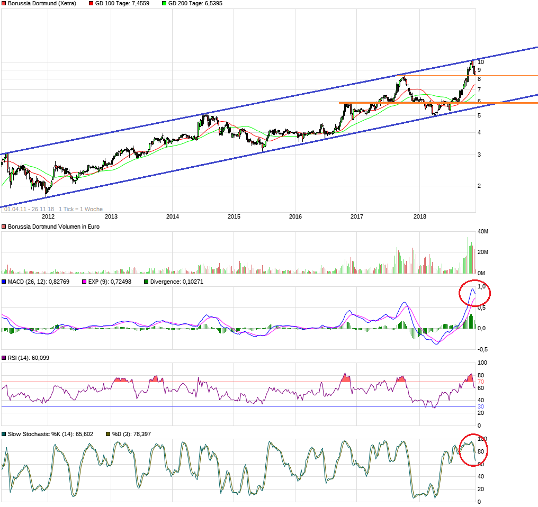This screenshot has width=538, height=507.
Task: Click the '01.04.11 - 26.11.18' date range text
Action: [29, 209]
